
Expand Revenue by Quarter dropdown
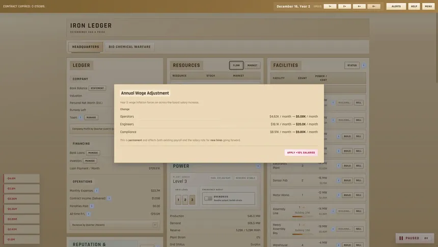point(155,225)
